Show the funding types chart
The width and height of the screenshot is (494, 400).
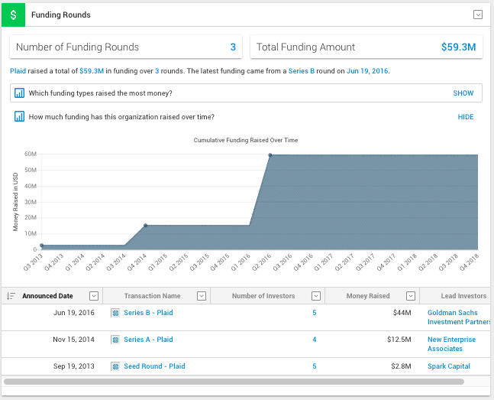(463, 93)
